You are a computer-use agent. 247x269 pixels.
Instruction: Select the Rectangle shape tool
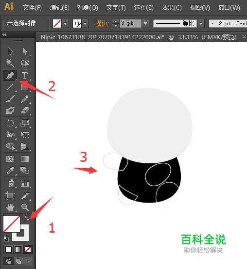25,87
